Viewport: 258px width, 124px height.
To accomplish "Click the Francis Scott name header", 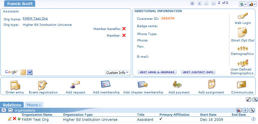I will tap(20, 4).
